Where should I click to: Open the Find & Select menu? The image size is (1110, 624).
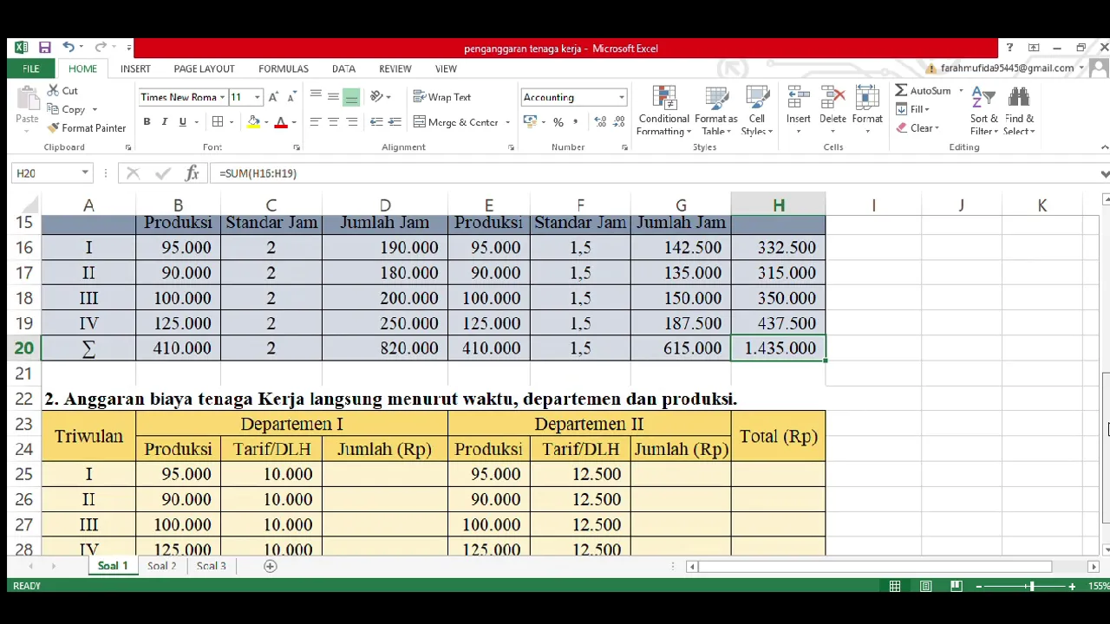tap(1020, 111)
